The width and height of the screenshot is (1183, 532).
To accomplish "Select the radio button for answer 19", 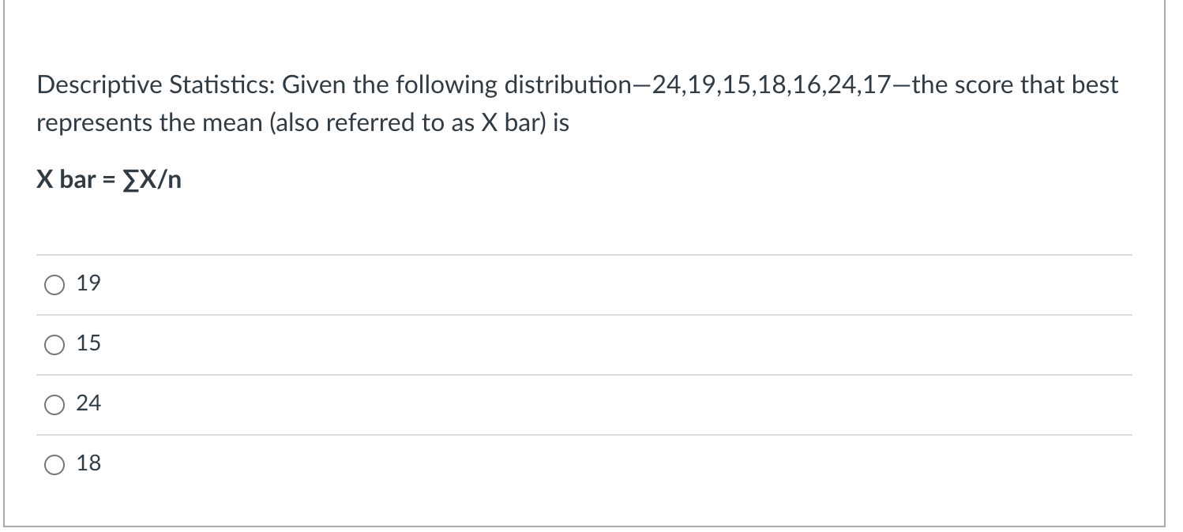I will click(54, 285).
